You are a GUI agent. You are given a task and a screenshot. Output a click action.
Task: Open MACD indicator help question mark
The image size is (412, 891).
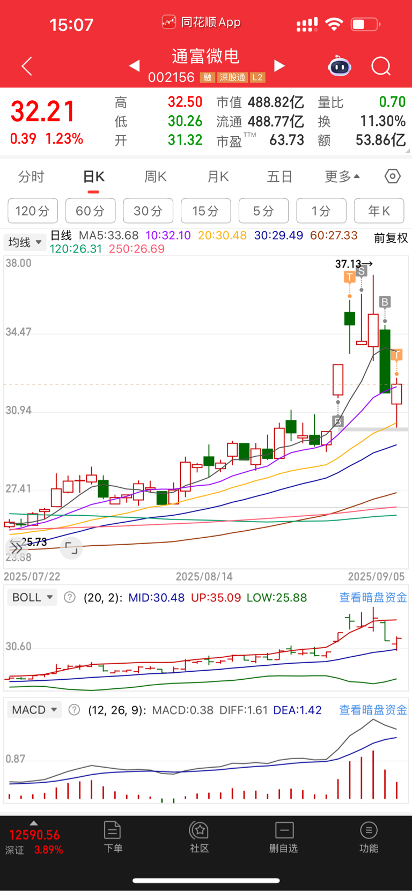(75, 710)
